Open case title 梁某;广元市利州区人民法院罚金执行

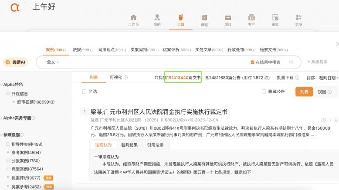click(159, 112)
